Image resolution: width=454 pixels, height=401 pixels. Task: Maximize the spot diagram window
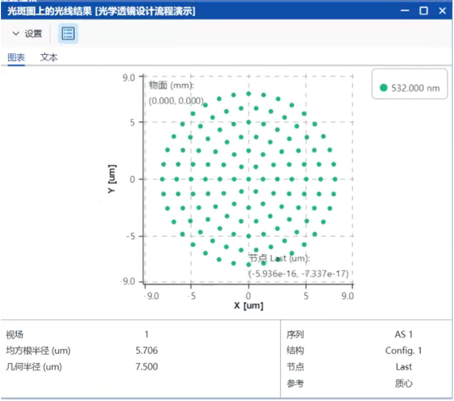click(424, 11)
